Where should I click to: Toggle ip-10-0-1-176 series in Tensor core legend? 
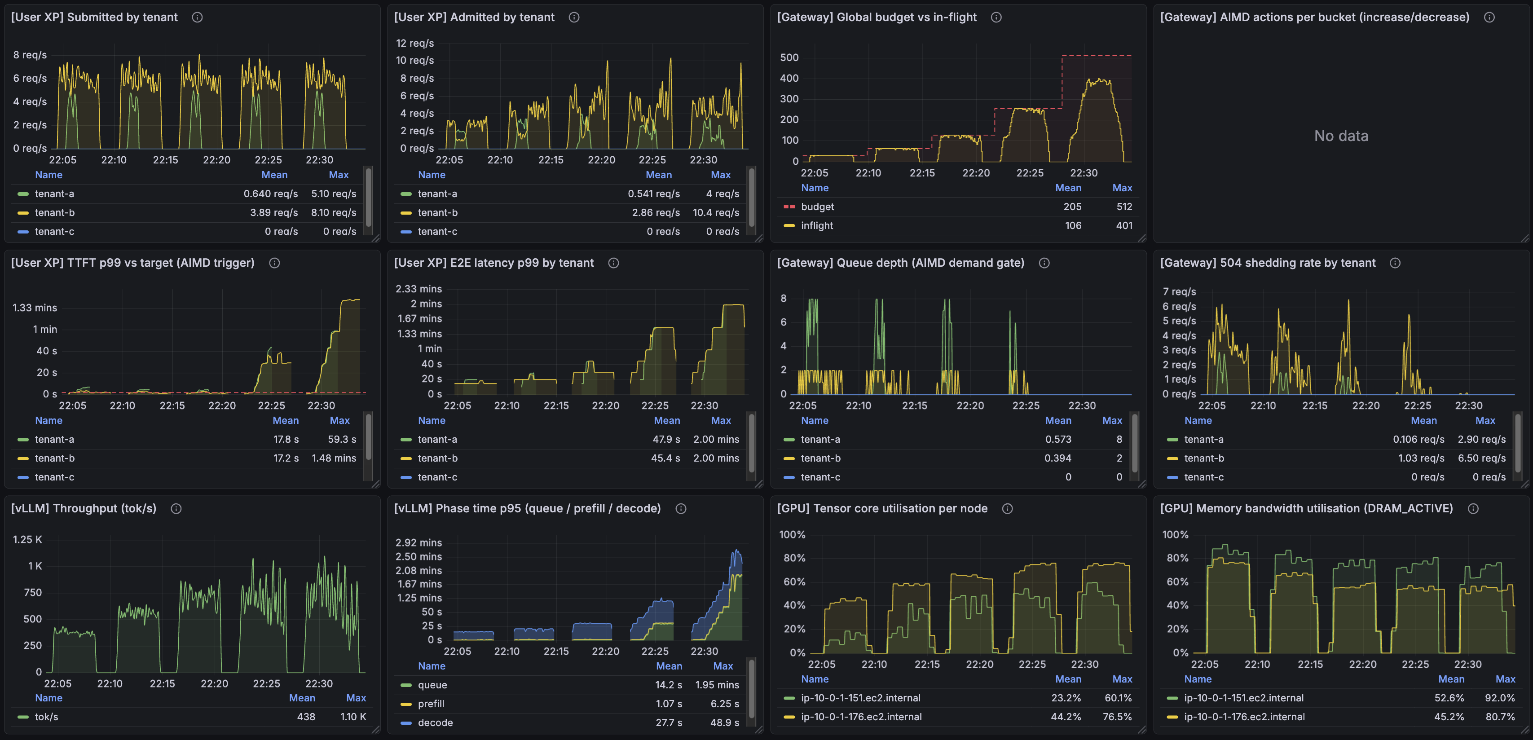coord(861,717)
